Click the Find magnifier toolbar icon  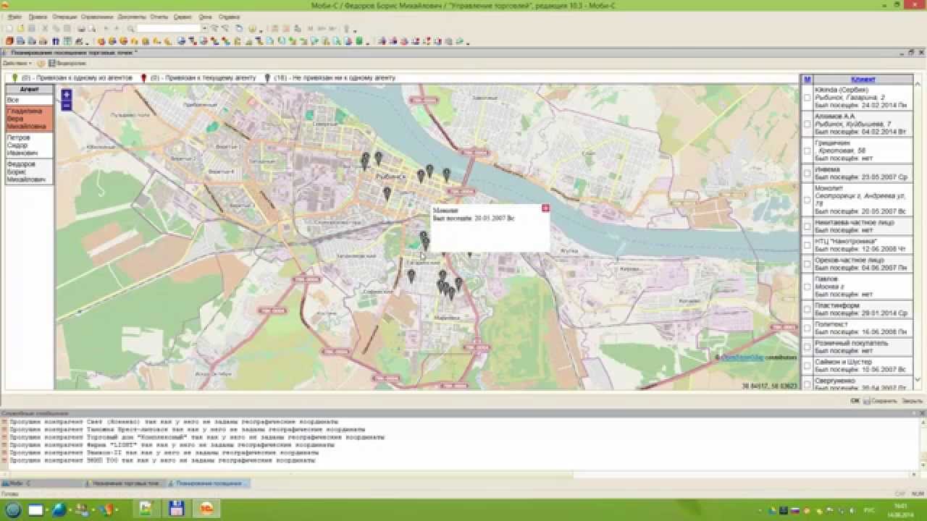pos(131,29)
